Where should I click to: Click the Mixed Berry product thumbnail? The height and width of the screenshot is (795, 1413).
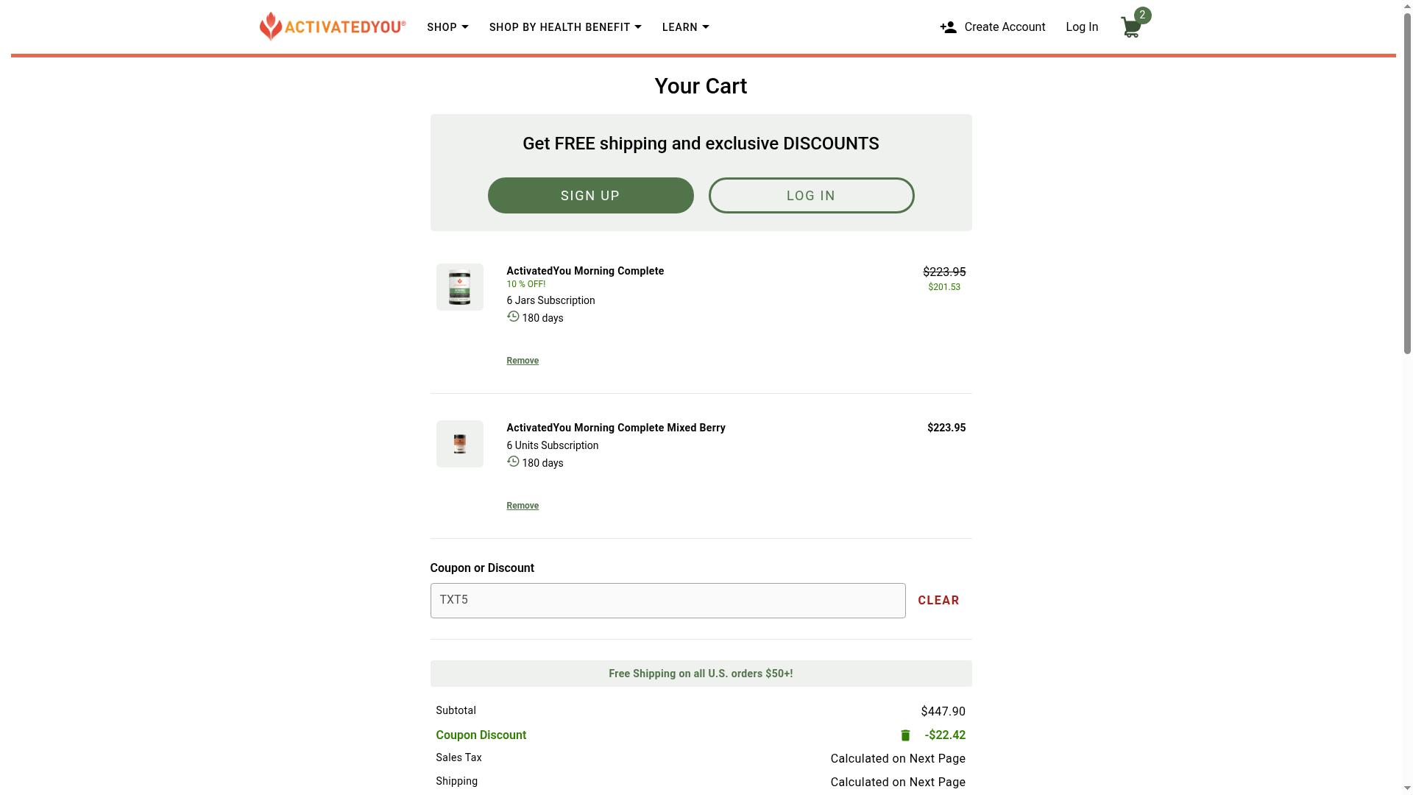[459, 444]
